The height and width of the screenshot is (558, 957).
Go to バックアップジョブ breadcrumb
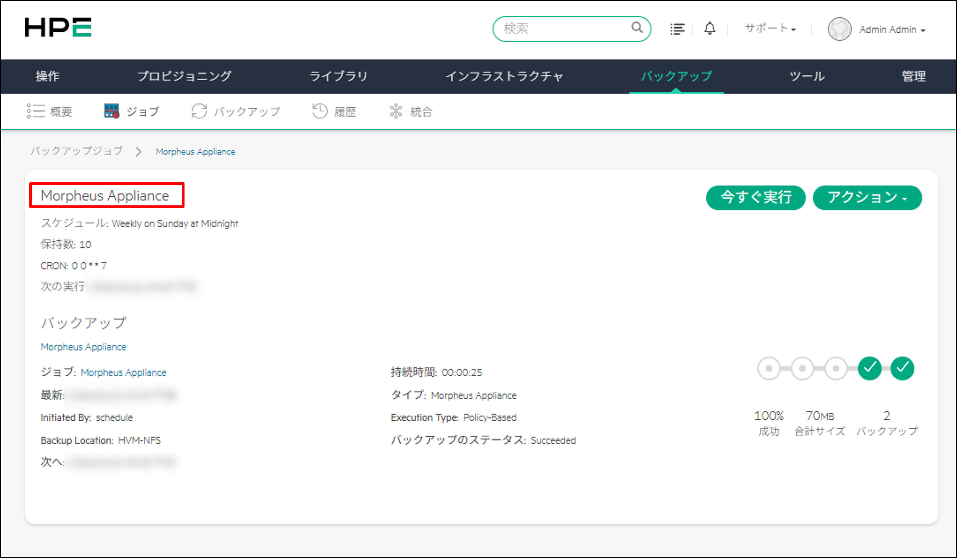[x=77, y=151]
